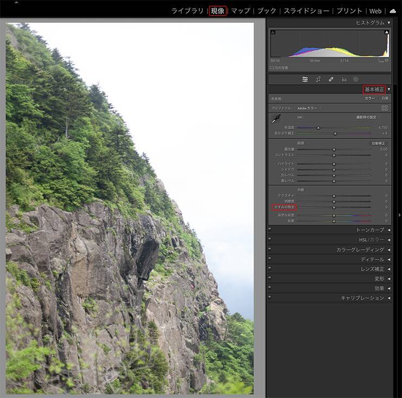Click the 黒レベル slider handle

pos(334,181)
